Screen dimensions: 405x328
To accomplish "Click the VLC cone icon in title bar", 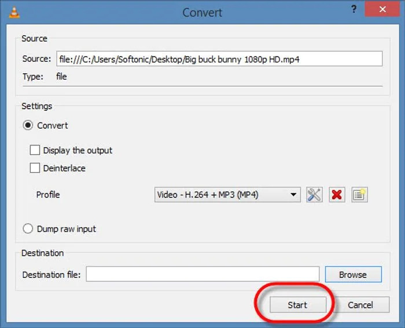I will (x=14, y=12).
